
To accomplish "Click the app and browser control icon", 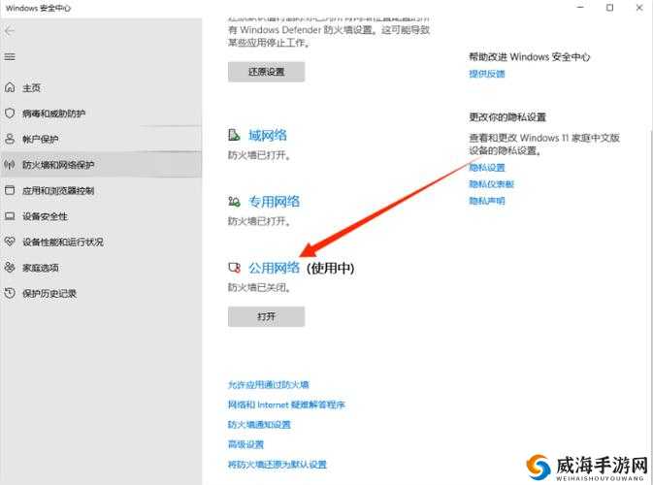I will point(10,191).
